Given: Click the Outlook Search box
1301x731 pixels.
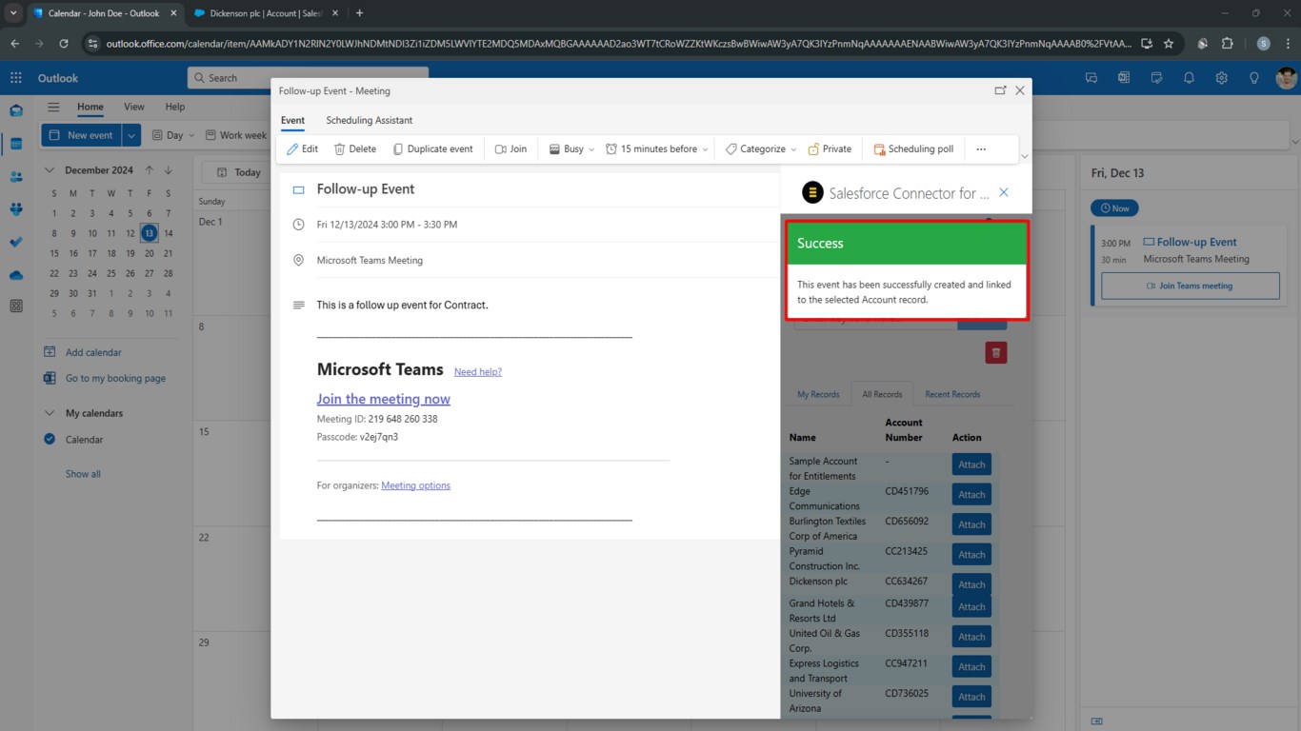Looking at the screenshot, I should (308, 78).
